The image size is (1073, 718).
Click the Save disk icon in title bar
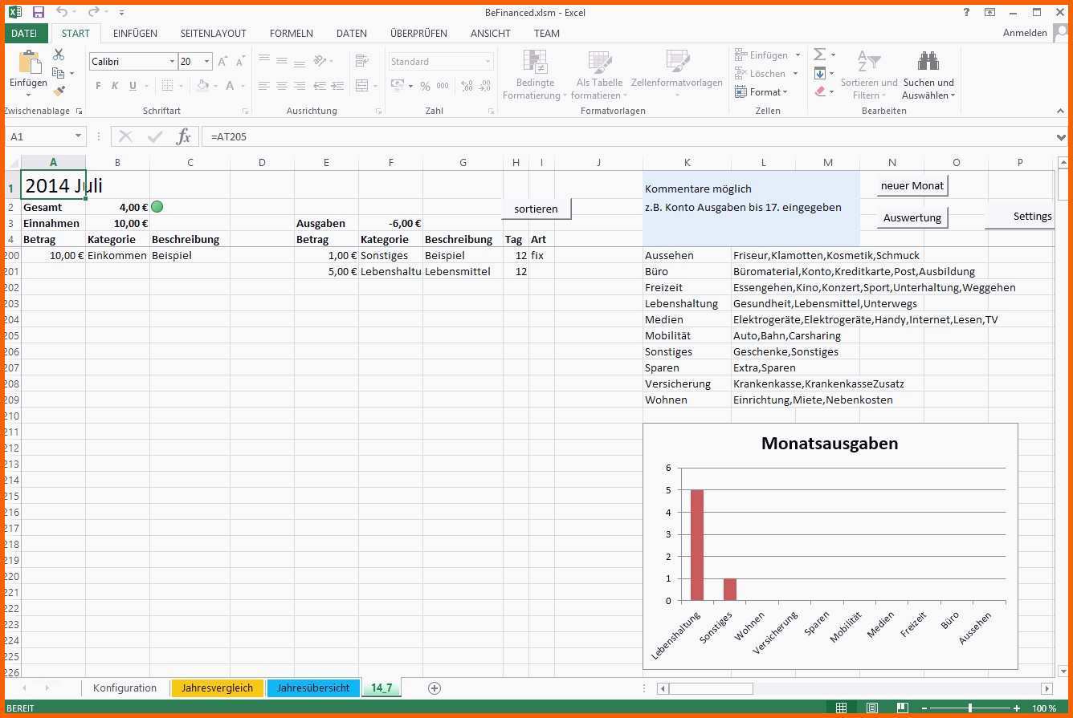pyautogui.click(x=38, y=12)
